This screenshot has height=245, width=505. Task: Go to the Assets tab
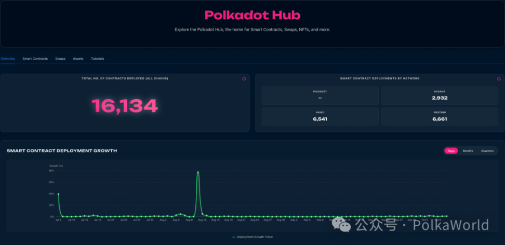78,59
